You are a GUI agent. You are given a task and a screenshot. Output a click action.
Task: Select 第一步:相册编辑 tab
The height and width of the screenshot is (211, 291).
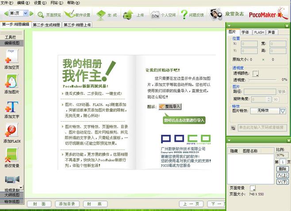coord(15,24)
